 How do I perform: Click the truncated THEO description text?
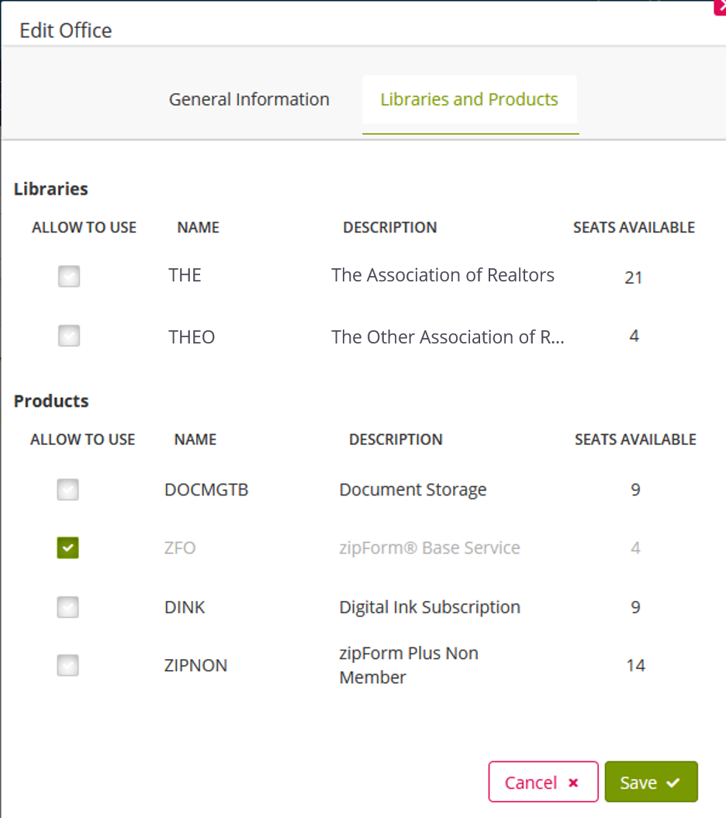448,337
